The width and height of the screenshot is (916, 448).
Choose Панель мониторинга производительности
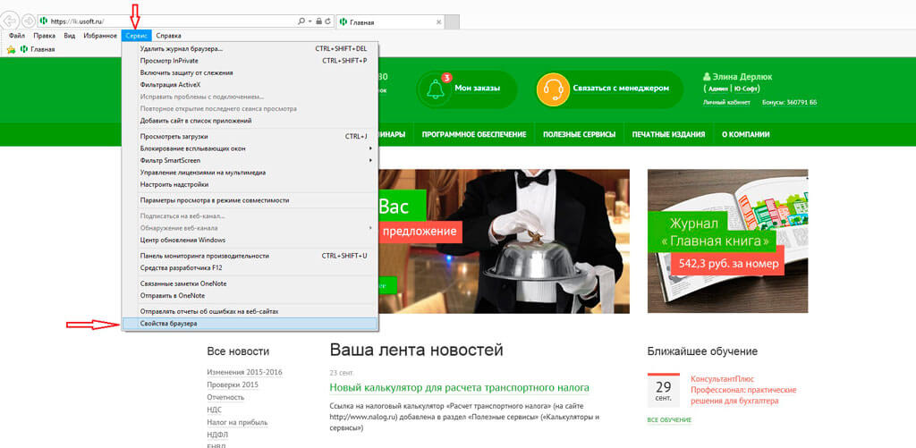[x=250, y=255]
